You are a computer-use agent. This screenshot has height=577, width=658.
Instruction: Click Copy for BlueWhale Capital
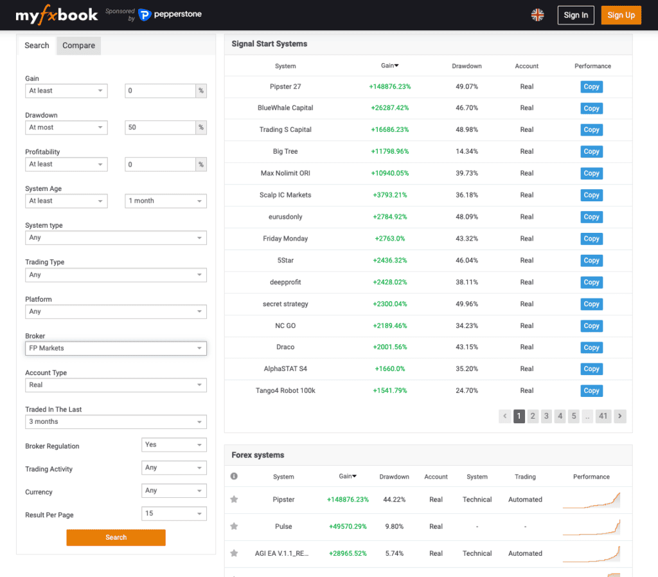pyautogui.click(x=591, y=109)
